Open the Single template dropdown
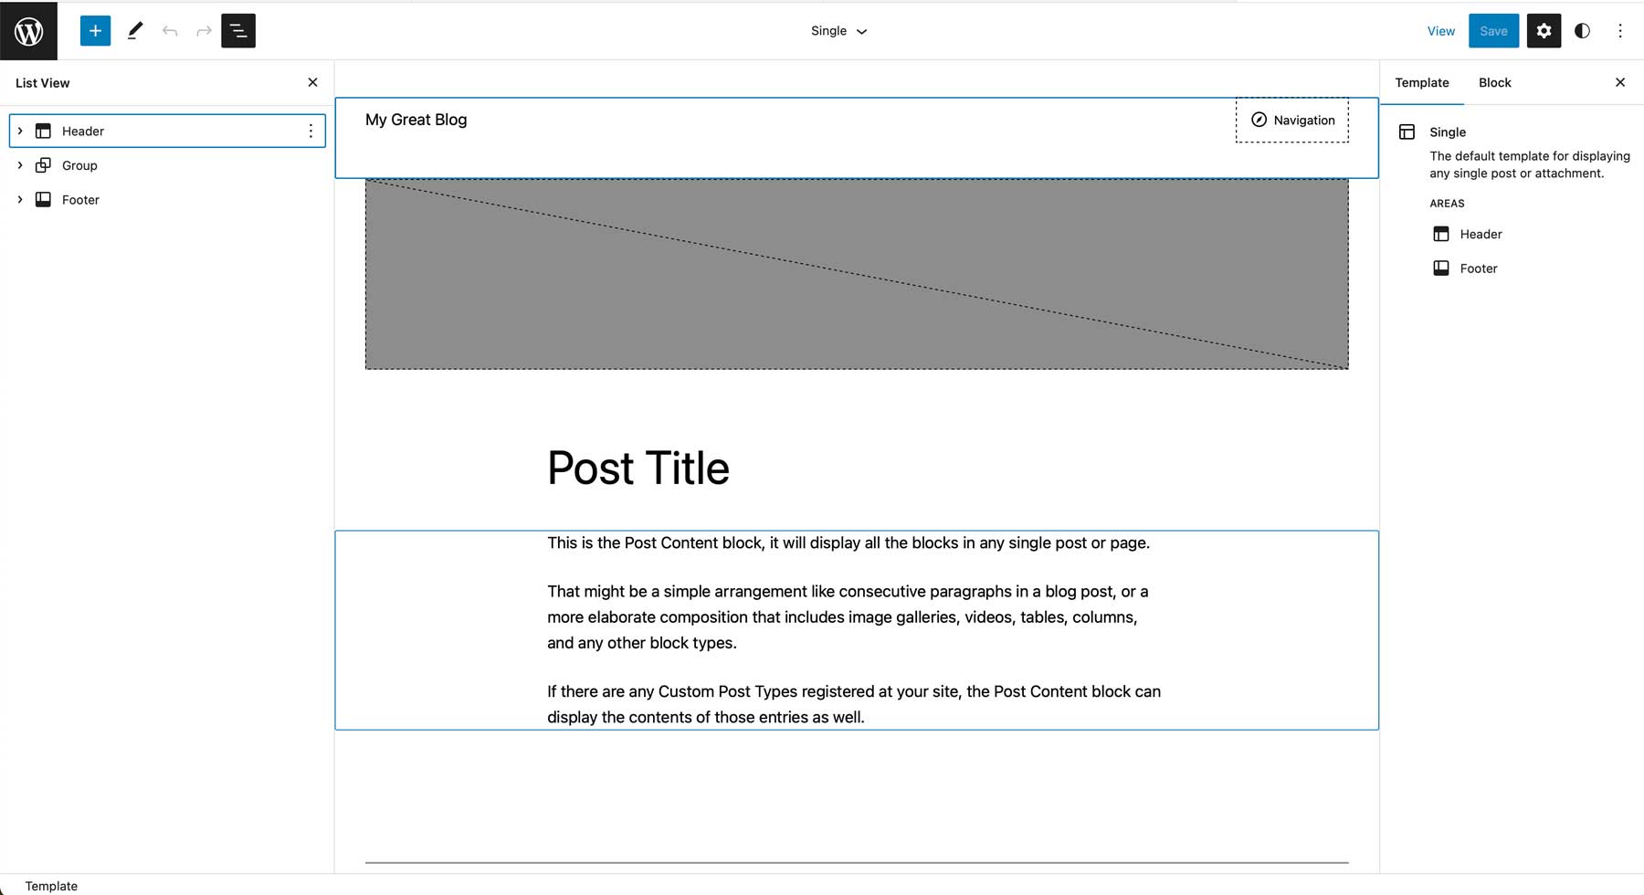 pyautogui.click(x=838, y=30)
